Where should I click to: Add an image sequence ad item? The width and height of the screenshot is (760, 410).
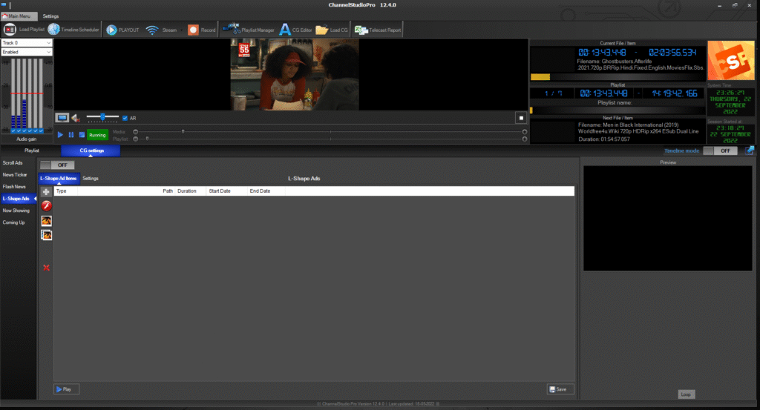(46, 235)
